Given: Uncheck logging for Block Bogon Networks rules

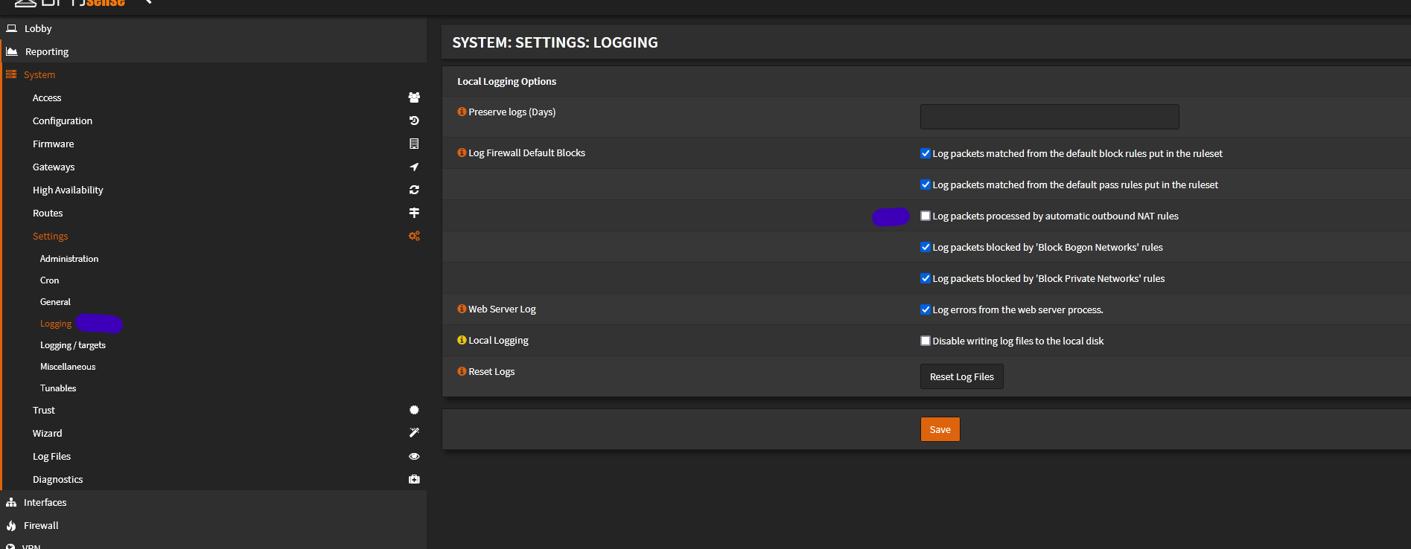Looking at the screenshot, I should tap(926, 247).
